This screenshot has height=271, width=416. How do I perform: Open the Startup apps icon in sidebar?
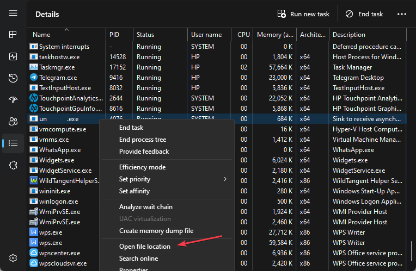point(13,99)
